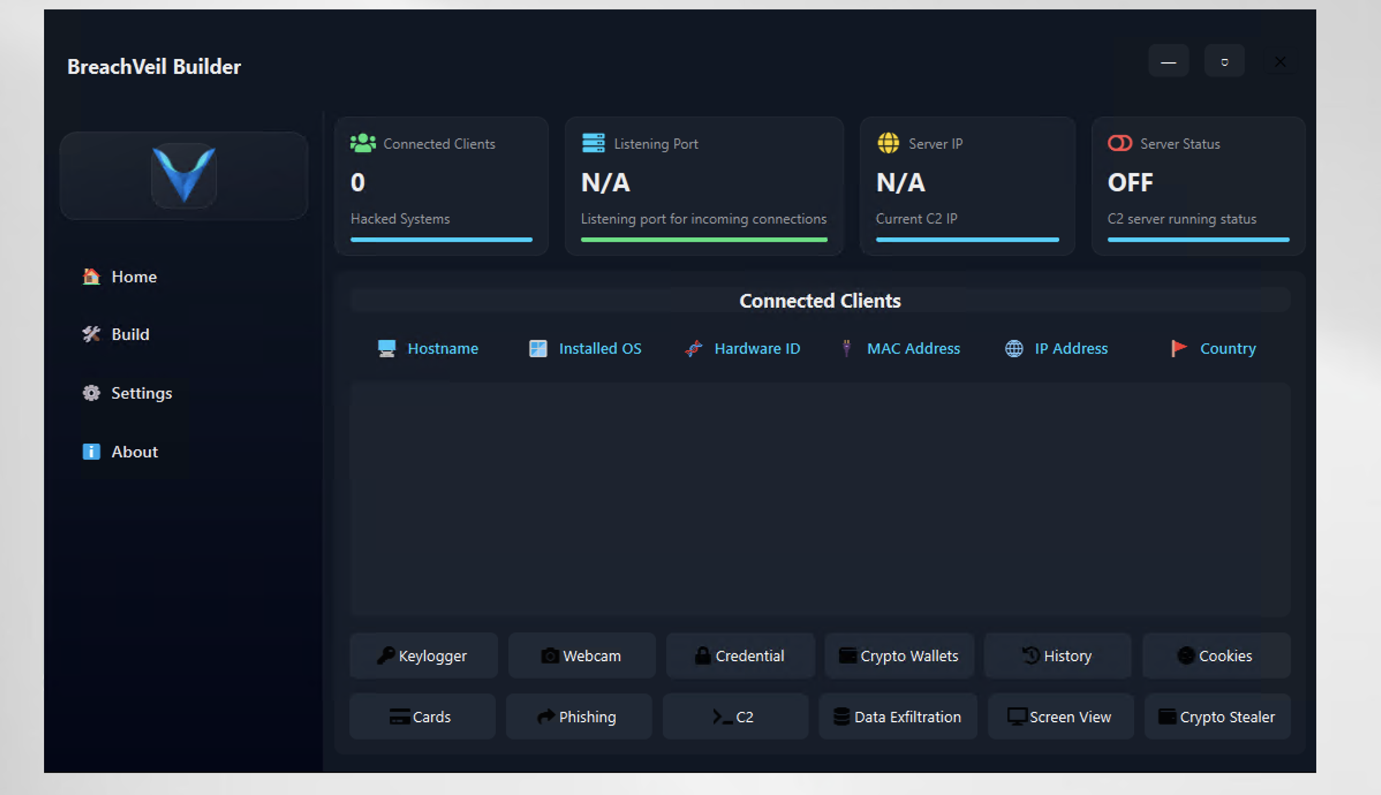This screenshot has height=795, width=1381.
Task: Click the History button
Action: pyautogui.click(x=1057, y=656)
